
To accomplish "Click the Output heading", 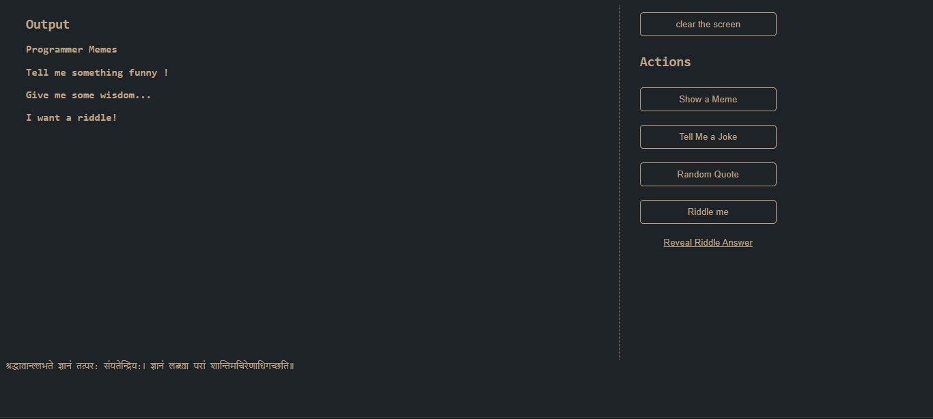I will tap(48, 25).
